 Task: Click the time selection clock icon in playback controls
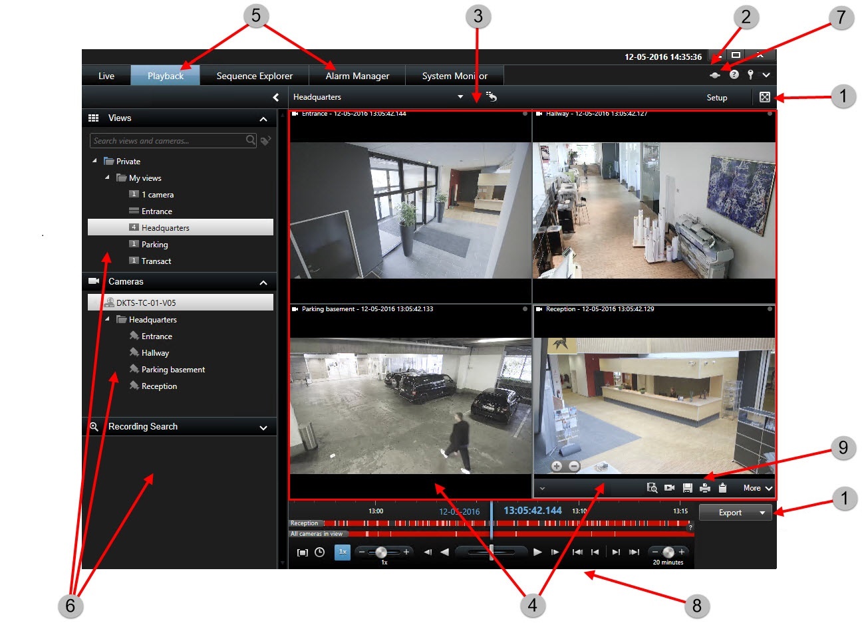[x=320, y=552]
